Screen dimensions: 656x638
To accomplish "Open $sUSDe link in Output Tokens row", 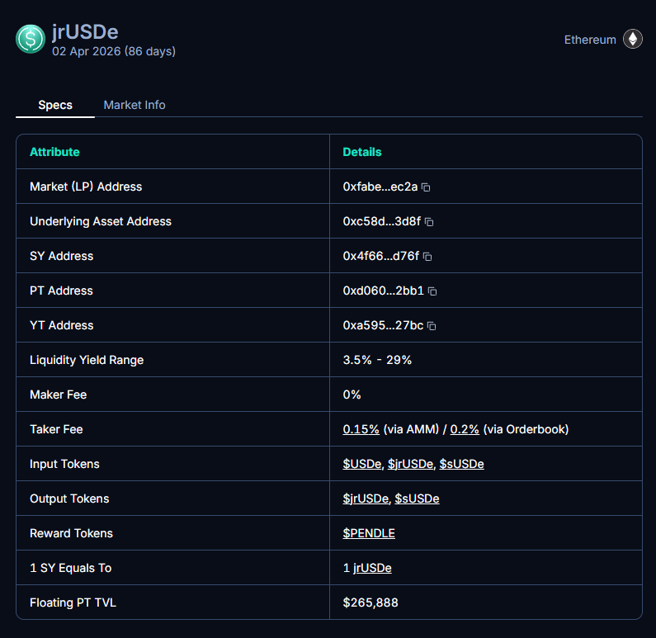I will point(417,499).
